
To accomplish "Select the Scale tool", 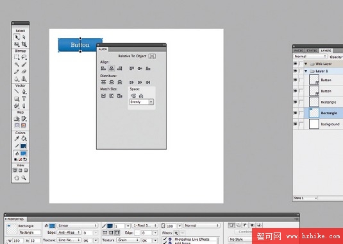I will (17, 44).
